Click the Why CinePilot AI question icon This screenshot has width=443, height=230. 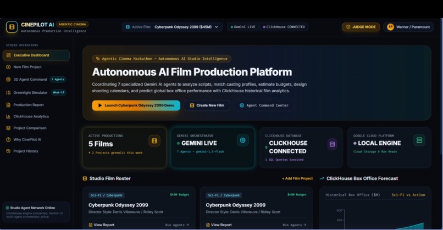(x=8, y=139)
